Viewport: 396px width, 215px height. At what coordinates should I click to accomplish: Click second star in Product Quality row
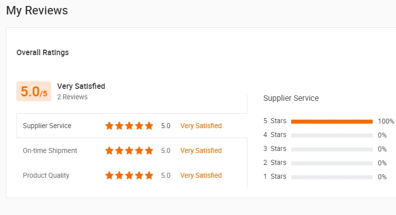tap(119, 176)
